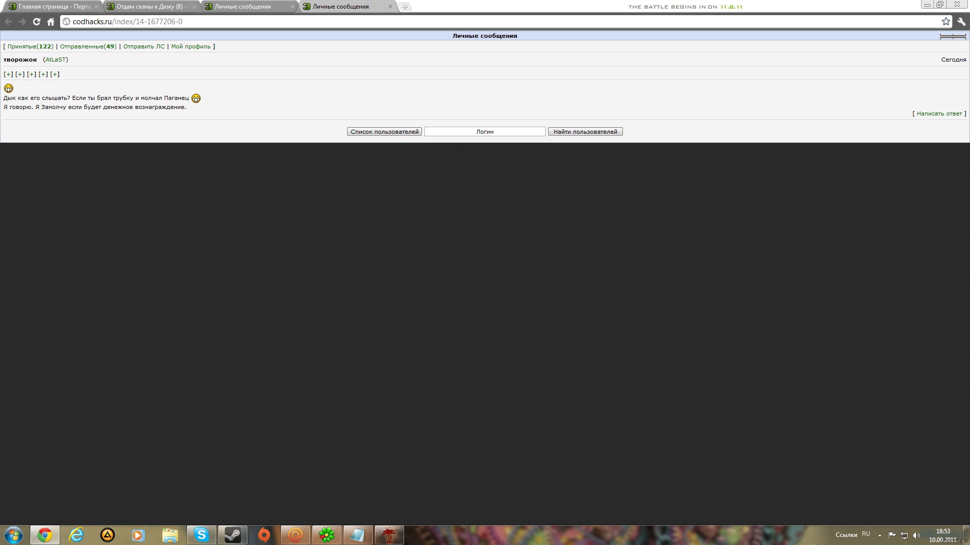
Task: Click the browser forward arrow
Action: pyautogui.click(x=22, y=22)
